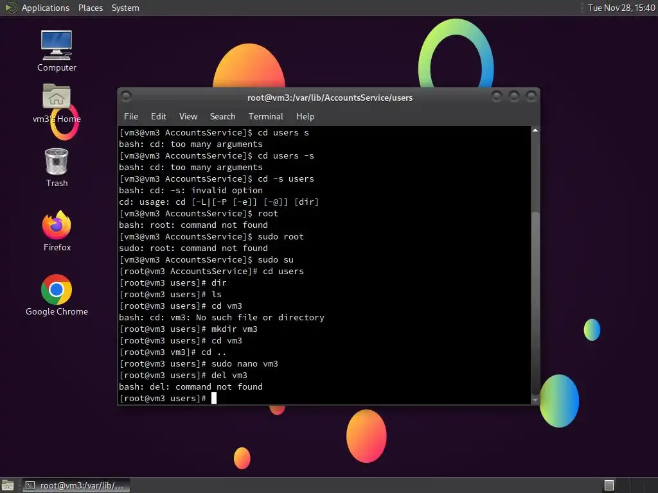658x493 pixels.
Task: Click the '[root@vm3 users]# ls' line
Action: pyautogui.click(x=170, y=294)
